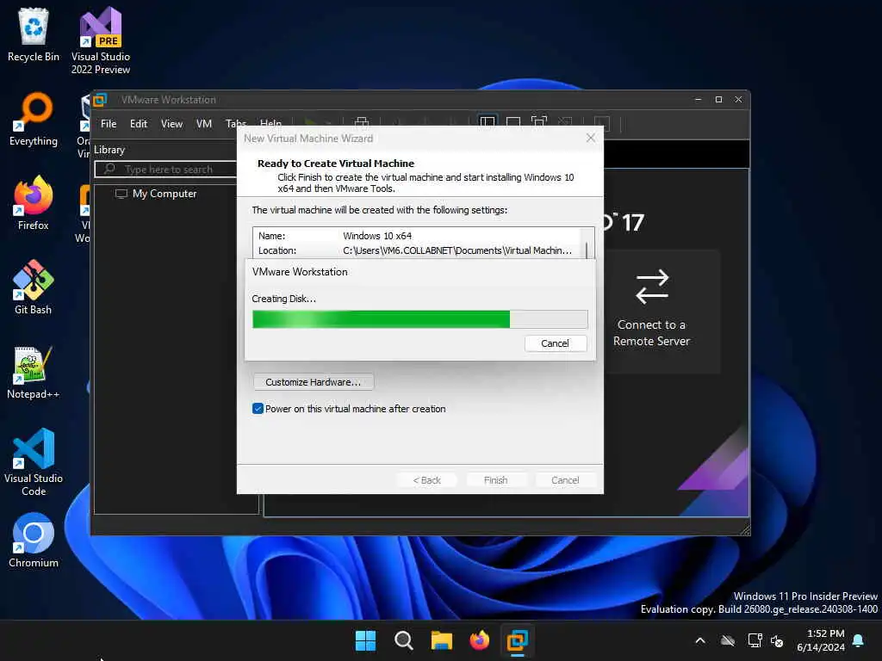
Task: Click the Back button in the wizard
Action: click(426, 480)
